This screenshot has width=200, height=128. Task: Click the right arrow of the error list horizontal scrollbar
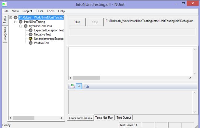coord(190,78)
